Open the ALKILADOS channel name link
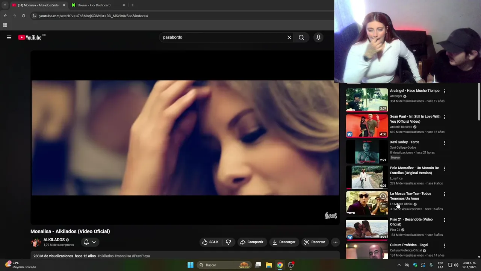481x271 pixels. click(54, 240)
